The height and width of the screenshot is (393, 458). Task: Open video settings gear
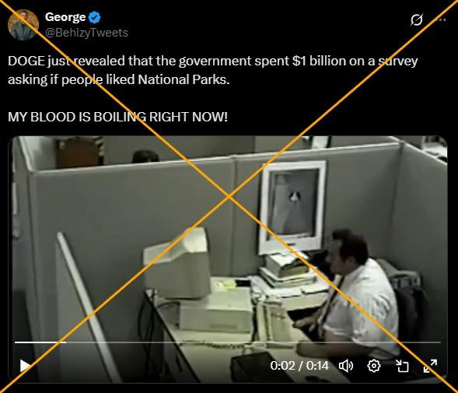coord(374,366)
